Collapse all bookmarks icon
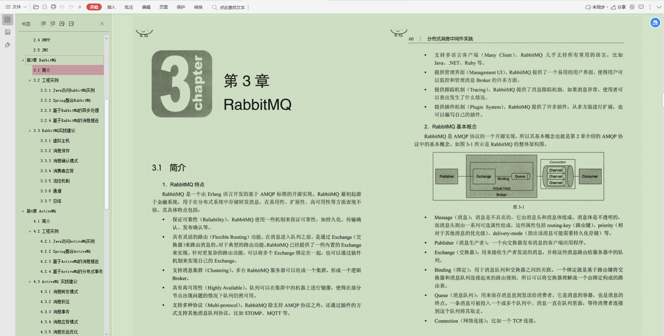 click(x=52, y=24)
